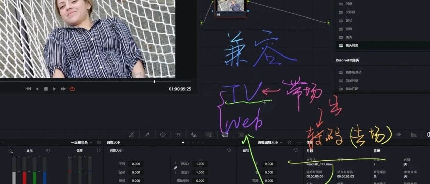Edit the 侧轴旋转 value field
Screen dimensions: 430x184
click(200, 181)
